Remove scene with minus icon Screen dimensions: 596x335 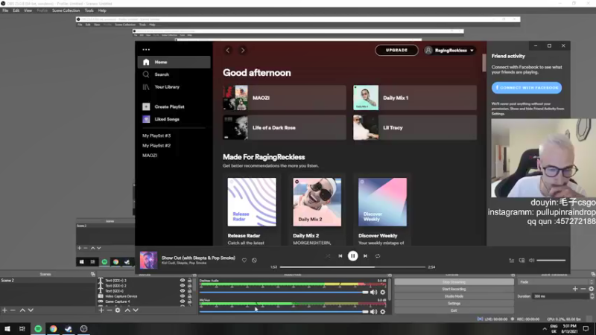point(13,310)
